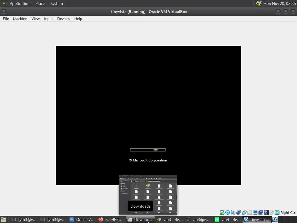The width and height of the screenshot is (297, 223).
Task: Click the Vista boot progress bar
Action: (x=148, y=150)
